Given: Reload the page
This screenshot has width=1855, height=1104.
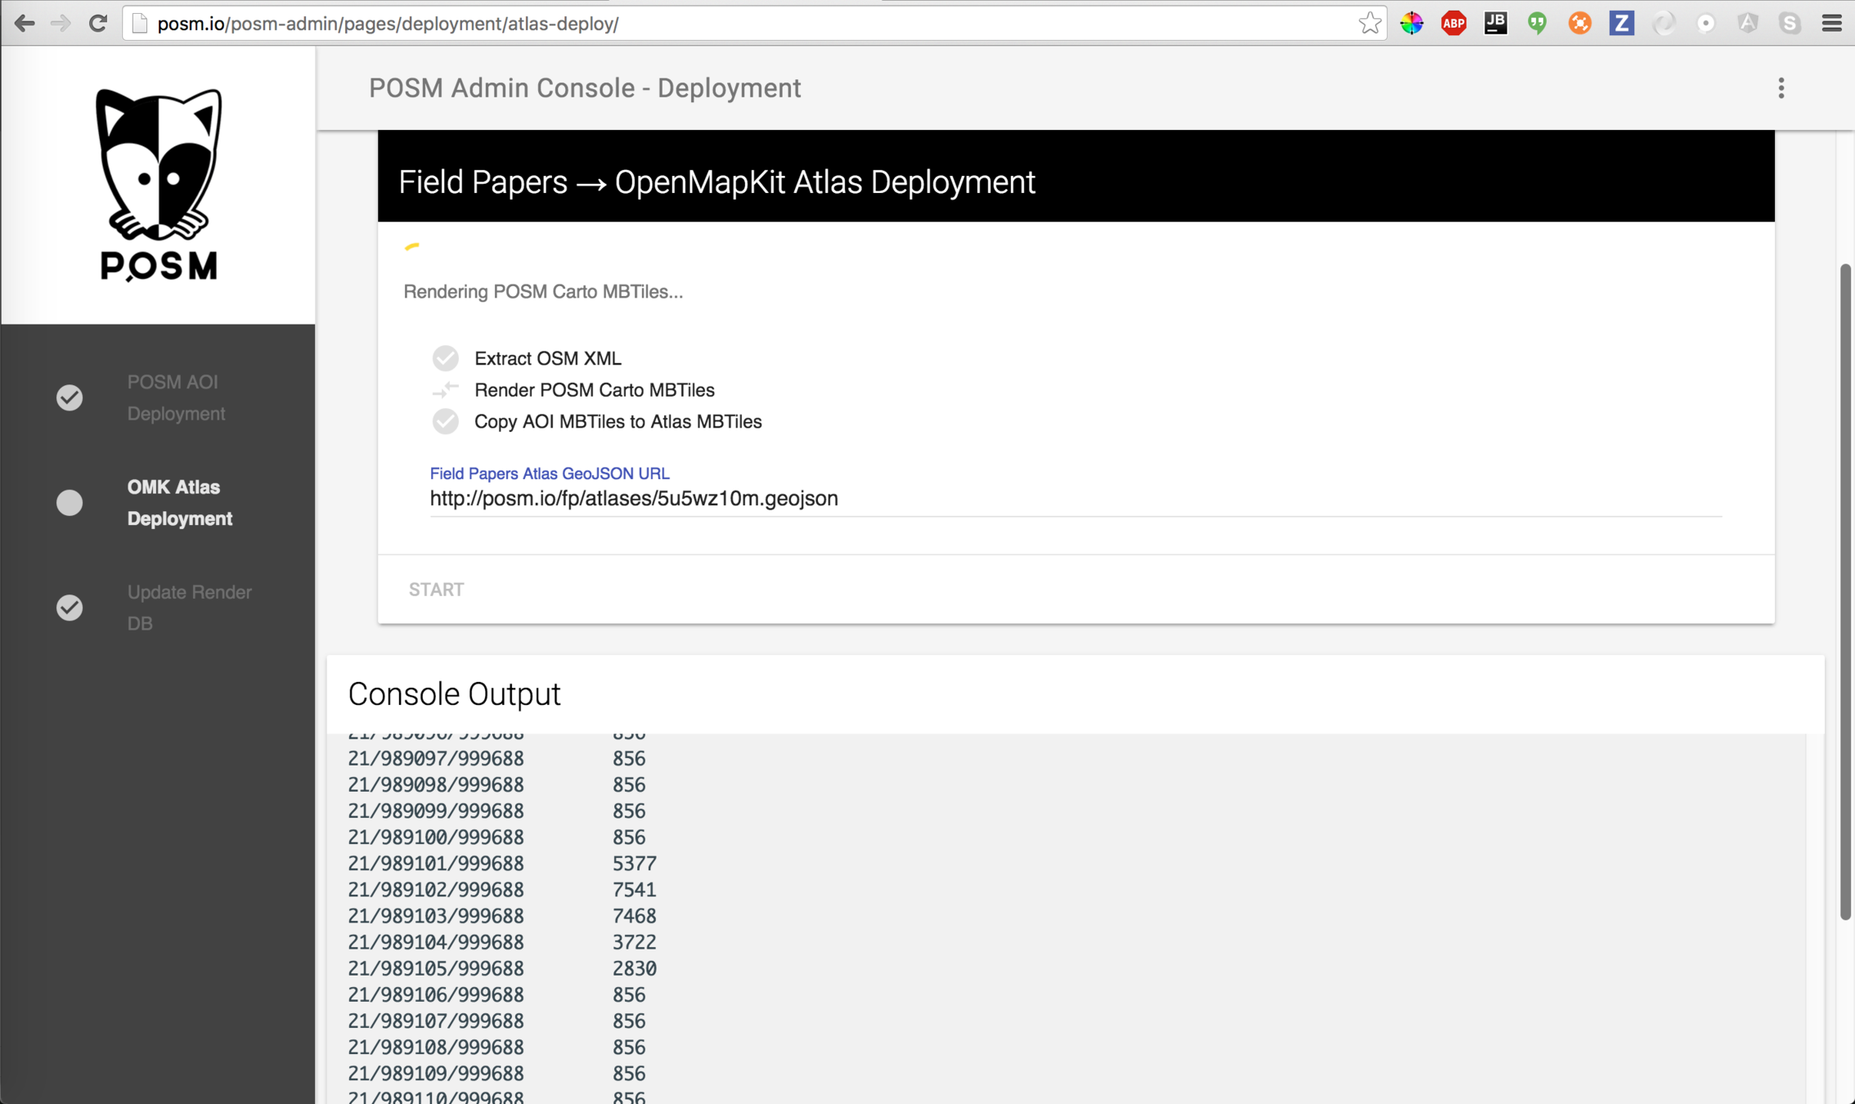Looking at the screenshot, I should point(98,24).
